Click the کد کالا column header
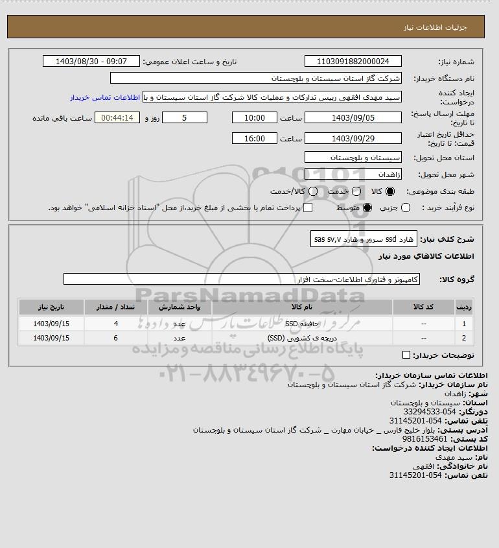The width and height of the screenshot is (499, 548). pyautogui.click(x=424, y=307)
